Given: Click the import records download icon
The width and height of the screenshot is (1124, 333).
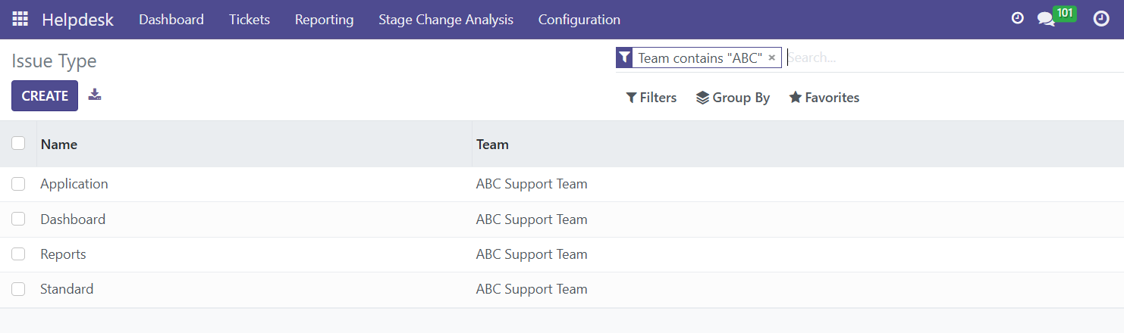Looking at the screenshot, I should [95, 95].
